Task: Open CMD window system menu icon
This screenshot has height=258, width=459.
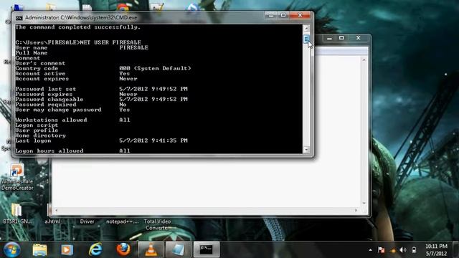Action: click(19, 18)
